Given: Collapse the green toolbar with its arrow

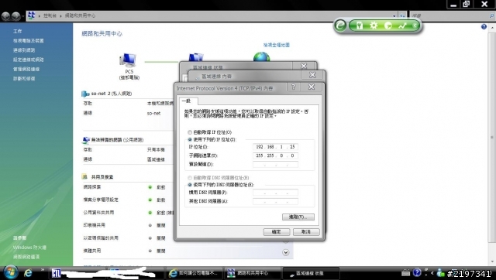Looking at the screenshot, I should [x=415, y=26].
